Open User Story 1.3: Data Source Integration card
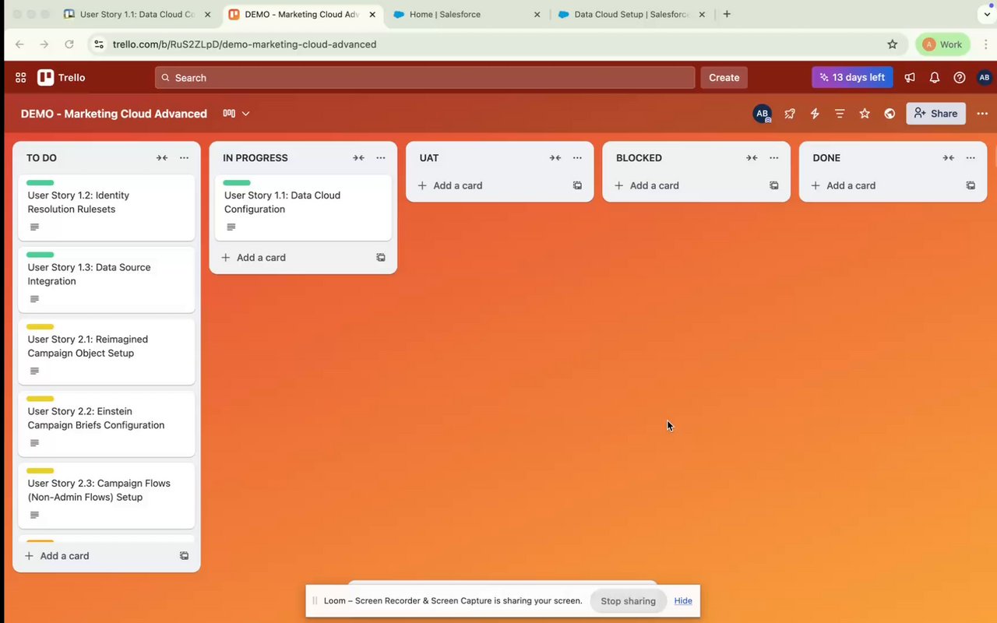This screenshot has height=623, width=997. (107, 280)
